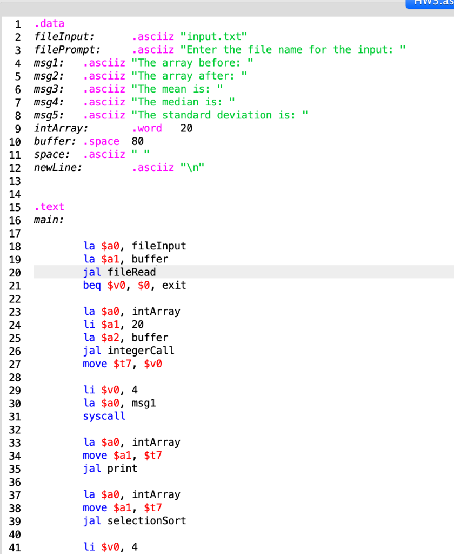
Task: Click the move $t7, $v0 instruction
Action: 115,364
